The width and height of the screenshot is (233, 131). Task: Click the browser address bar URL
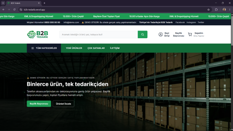(35, 10)
